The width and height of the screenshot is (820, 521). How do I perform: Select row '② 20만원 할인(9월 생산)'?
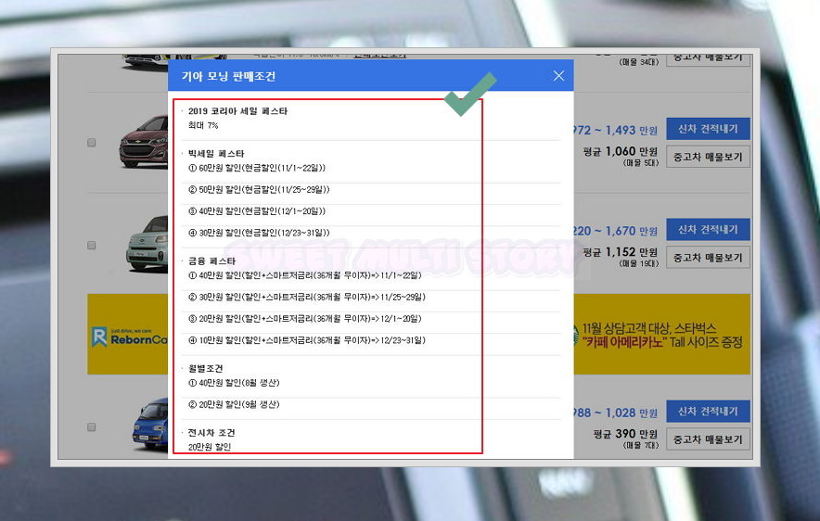coord(234,404)
